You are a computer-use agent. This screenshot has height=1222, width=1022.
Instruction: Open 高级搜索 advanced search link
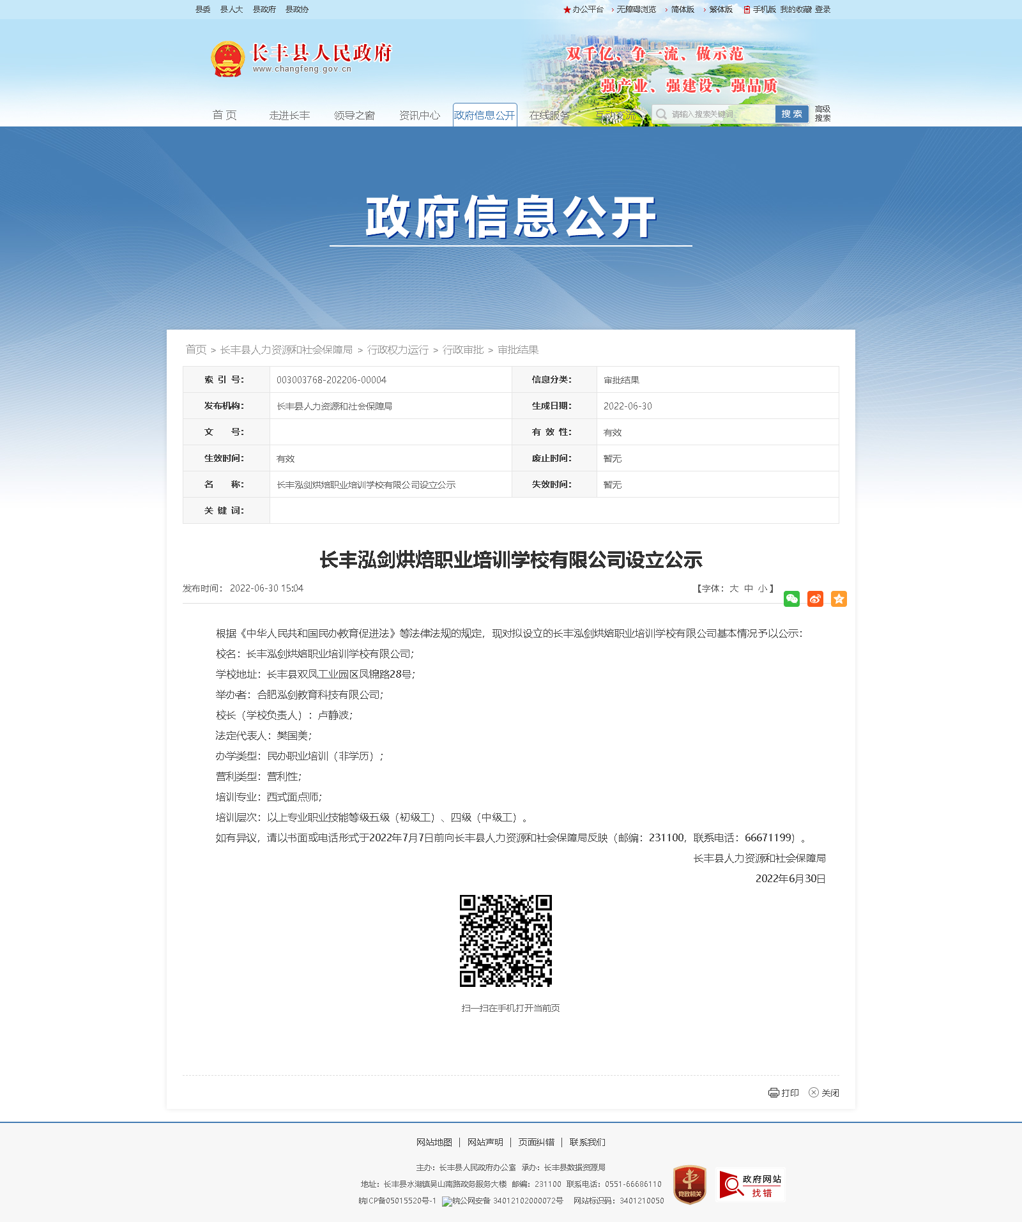823,114
